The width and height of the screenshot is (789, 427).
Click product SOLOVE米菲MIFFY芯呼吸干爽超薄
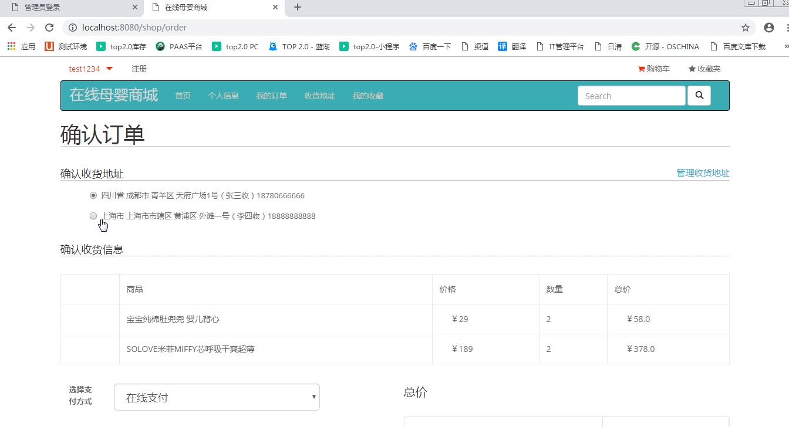pyautogui.click(x=191, y=349)
